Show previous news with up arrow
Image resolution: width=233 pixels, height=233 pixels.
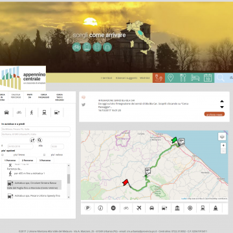222,101
